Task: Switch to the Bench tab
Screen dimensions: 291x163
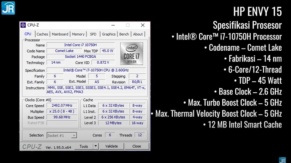Action: coord(124,34)
